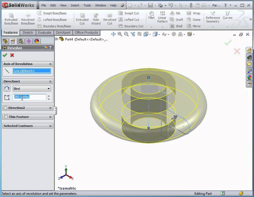The height and width of the screenshot is (197, 254).
Task: Enable the Direction2 checkbox
Action: pyautogui.click(x=5, y=108)
